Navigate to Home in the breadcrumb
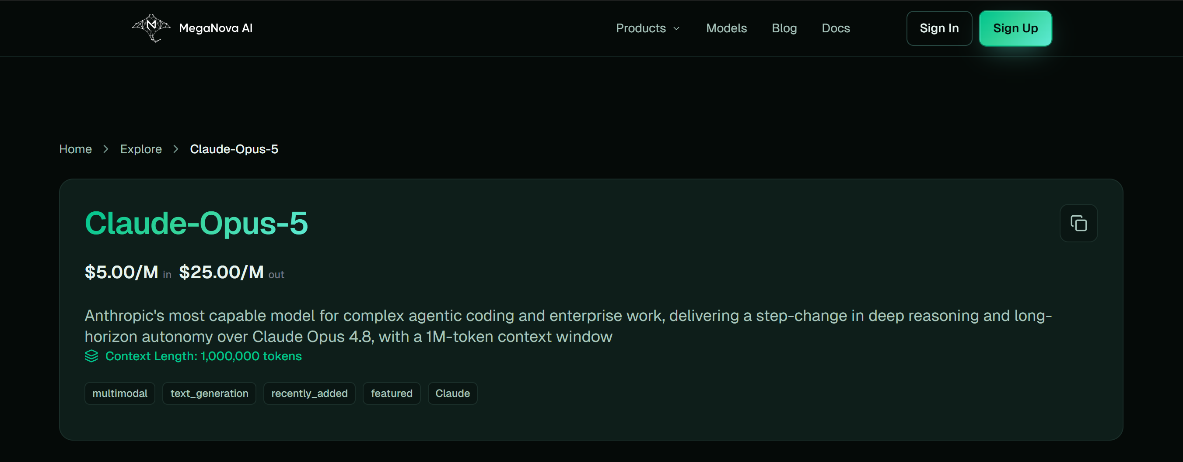Viewport: 1183px width, 462px height. 75,149
